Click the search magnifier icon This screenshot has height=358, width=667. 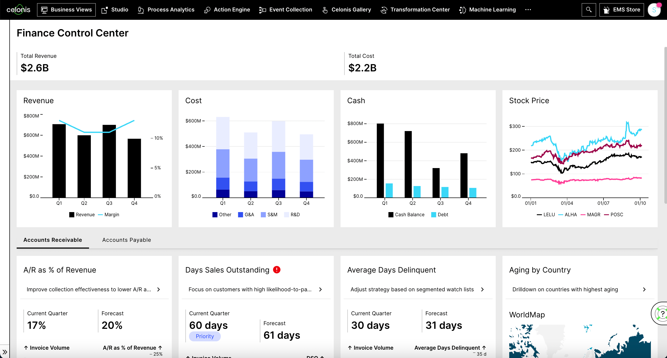tap(589, 10)
